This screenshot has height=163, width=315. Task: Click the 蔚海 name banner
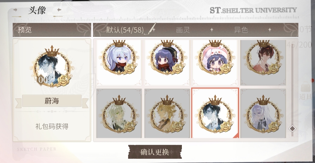click(x=52, y=101)
